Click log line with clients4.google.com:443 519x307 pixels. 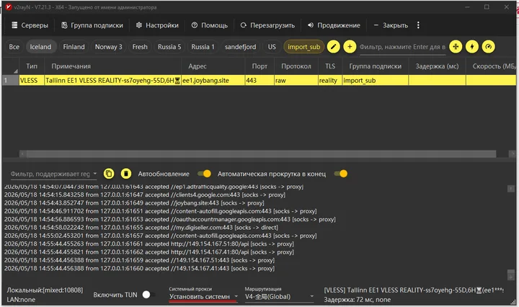pos(145,195)
